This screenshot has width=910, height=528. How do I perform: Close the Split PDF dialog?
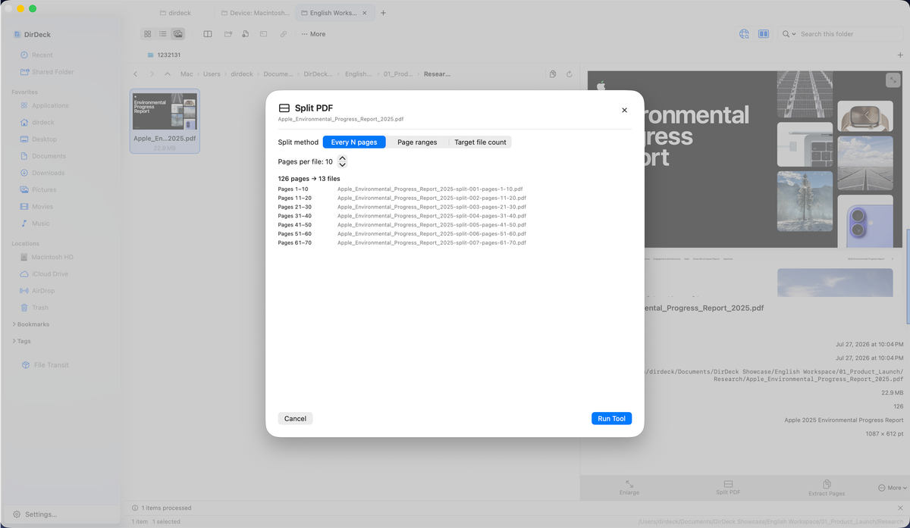[624, 111]
